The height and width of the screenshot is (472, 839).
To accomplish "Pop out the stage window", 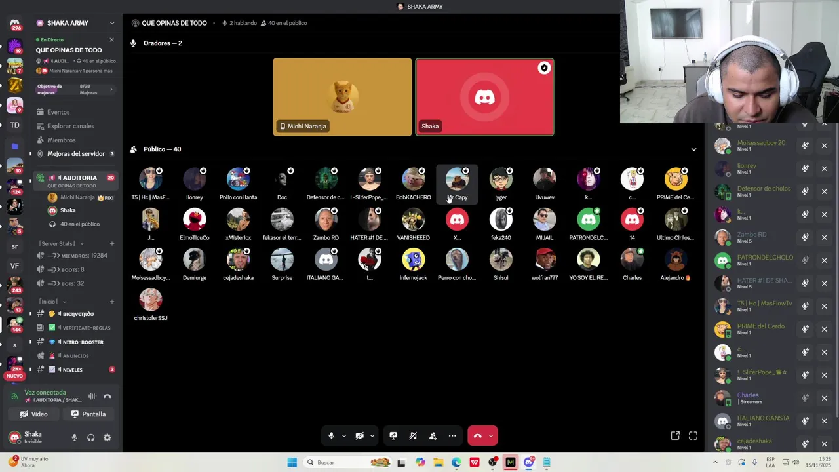I will point(675,436).
